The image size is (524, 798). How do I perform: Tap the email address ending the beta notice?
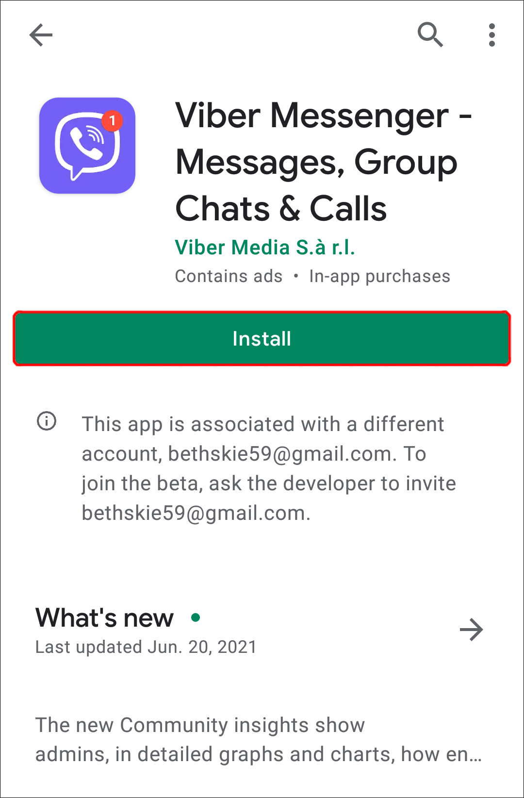pos(196,513)
